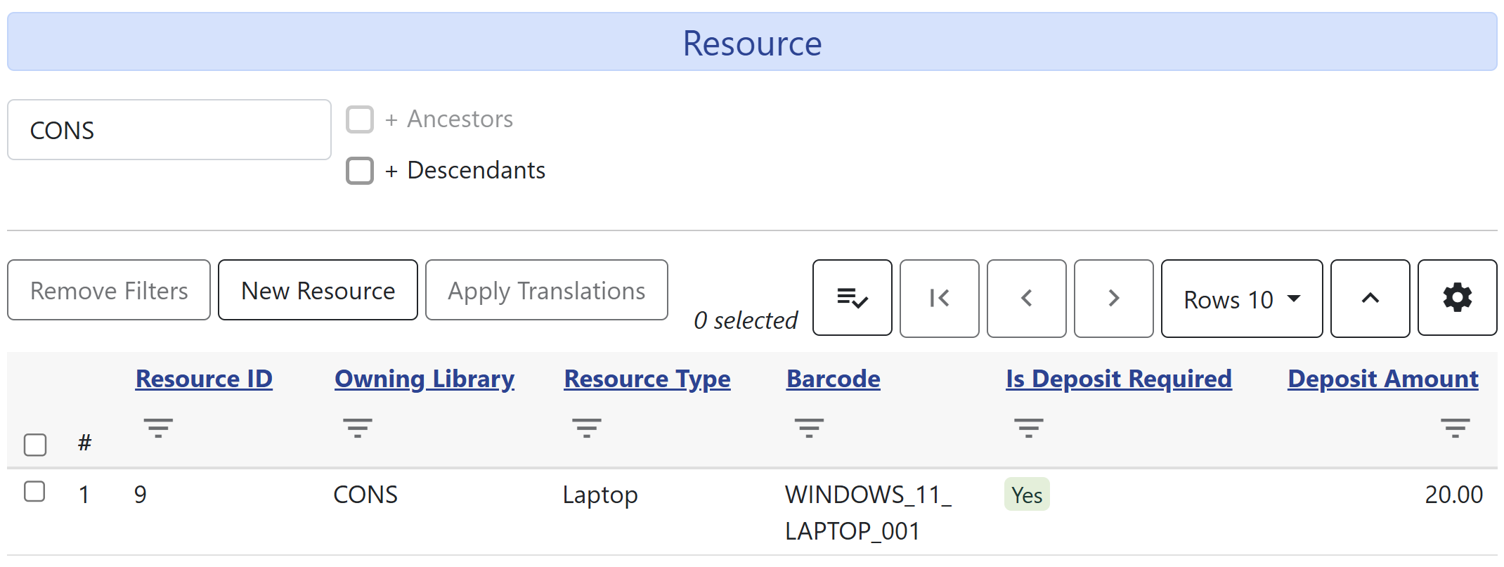Click the Laptop resource type cell
This screenshot has height=567, width=1504.
[600, 495]
